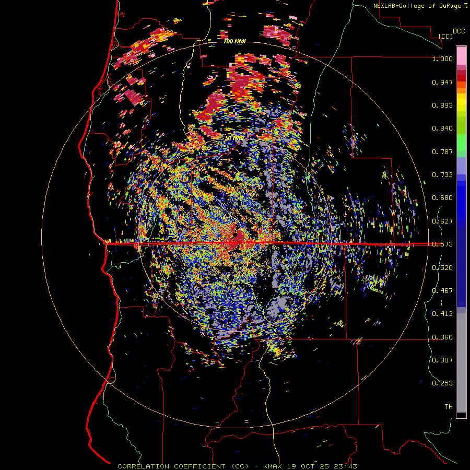The height and width of the screenshot is (470, 470).
Task: Select the 0.253 scale value
Action: point(442,383)
